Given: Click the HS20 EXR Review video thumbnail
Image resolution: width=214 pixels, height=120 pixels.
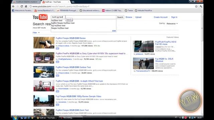Looking at the screenshot, I should tap(44, 43).
